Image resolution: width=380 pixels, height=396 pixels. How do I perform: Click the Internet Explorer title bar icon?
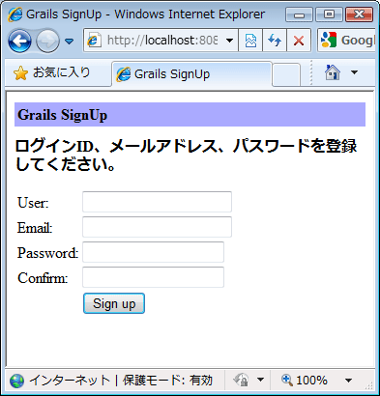click(15, 14)
